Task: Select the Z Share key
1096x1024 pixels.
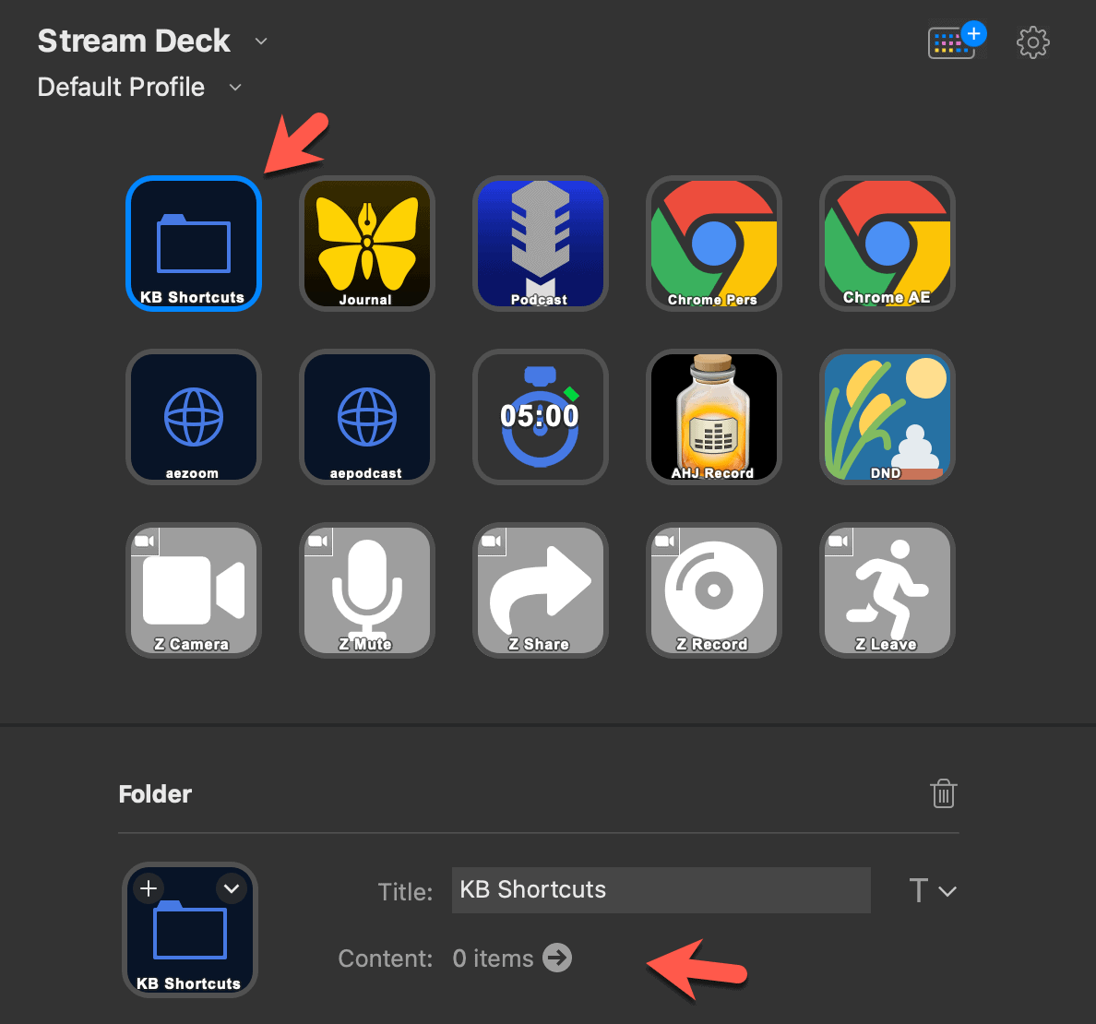Action: [541, 589]
